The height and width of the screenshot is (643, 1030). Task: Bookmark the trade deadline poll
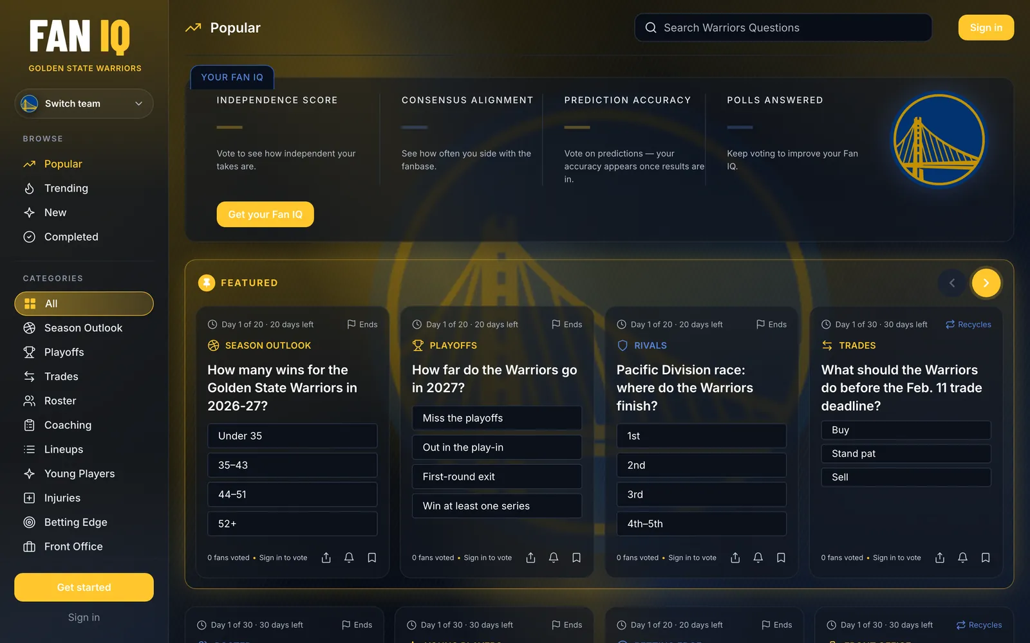coord(986,557)
